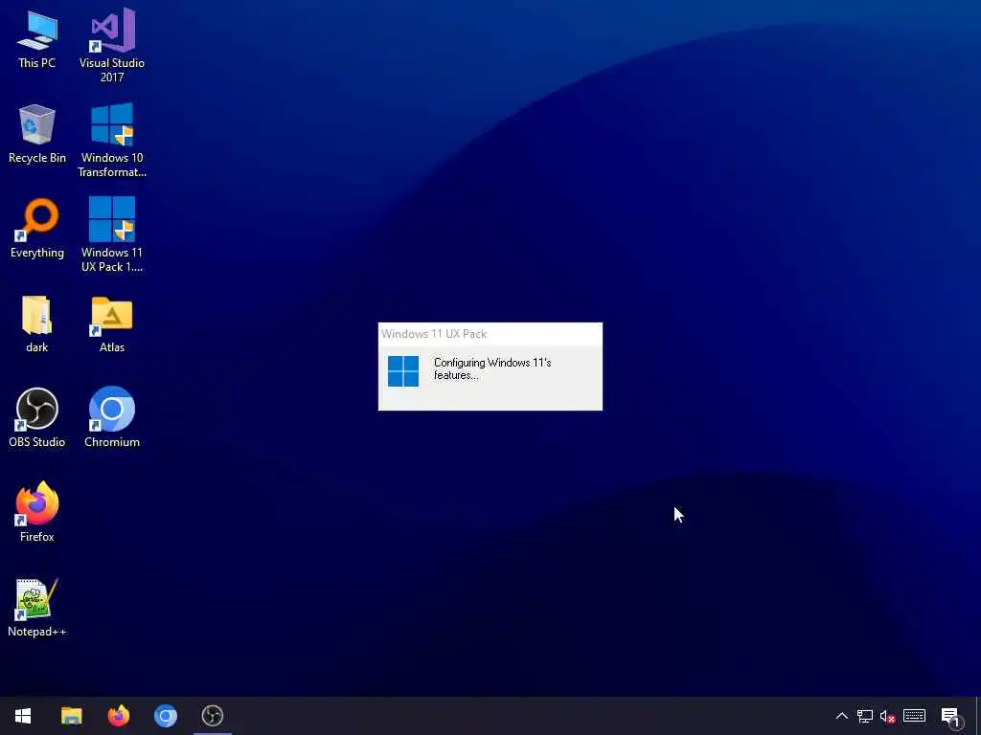
Task: Select the Recycle Bin icon
Action: [37, 134]
